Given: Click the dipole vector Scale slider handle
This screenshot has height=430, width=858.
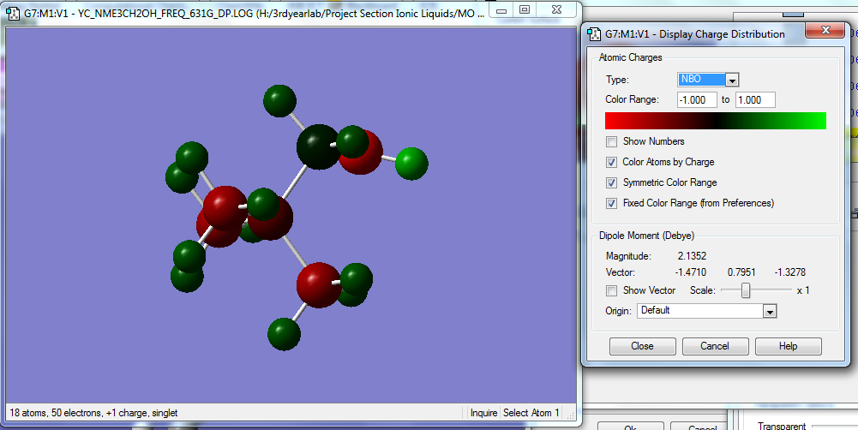Looking at the screenshot, I should click(746, 290).
